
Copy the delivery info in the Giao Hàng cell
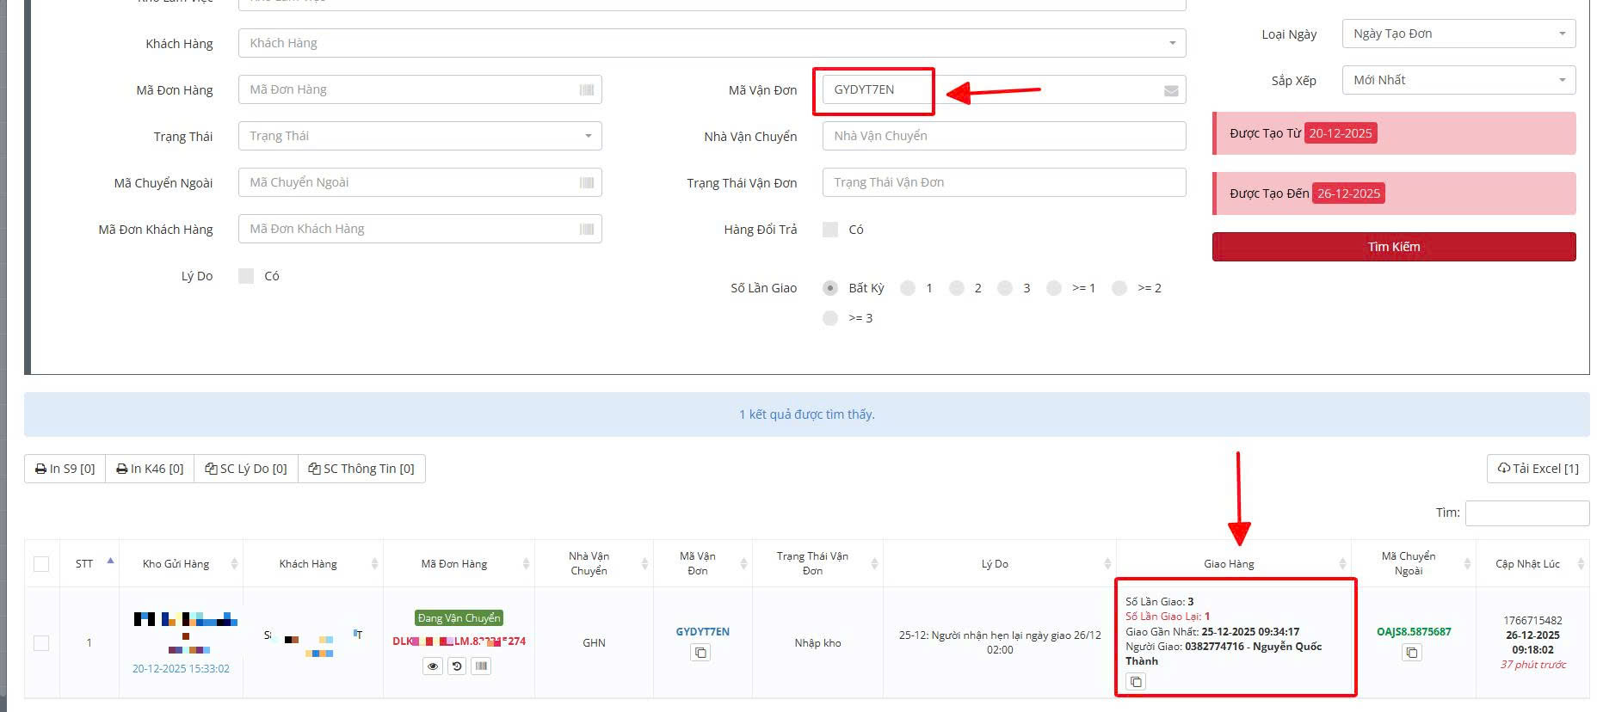pos(1136,682)
